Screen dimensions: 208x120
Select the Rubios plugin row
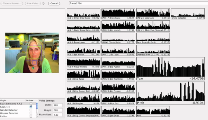18,116
